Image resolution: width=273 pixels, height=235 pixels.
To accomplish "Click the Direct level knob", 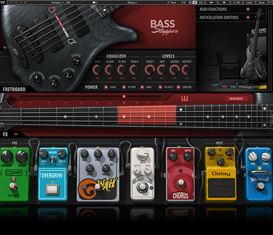I will pos(150,69).
